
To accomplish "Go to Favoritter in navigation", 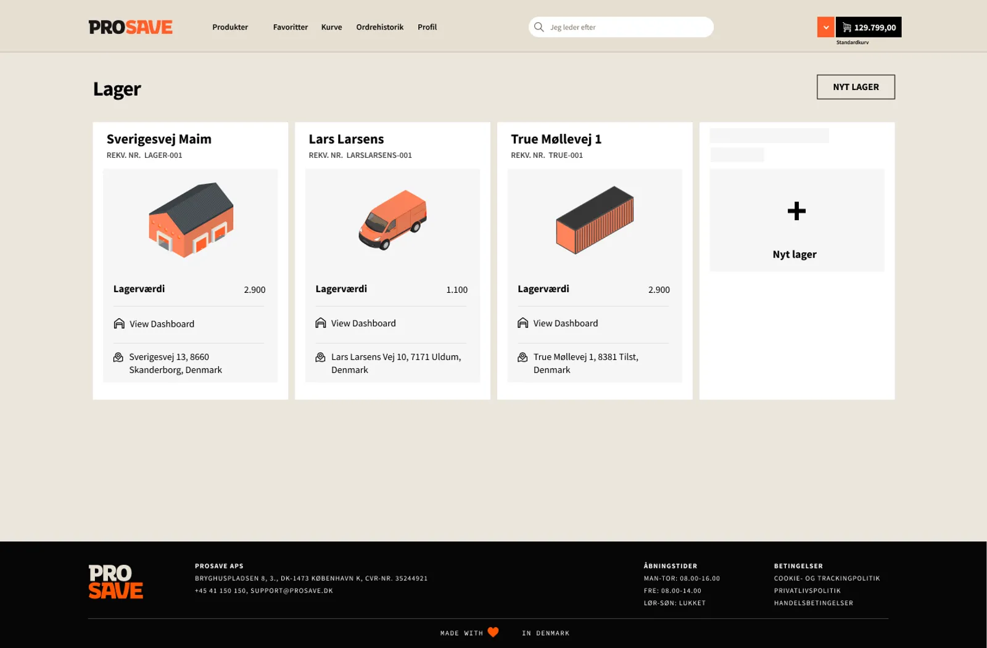I will [x=291, y=27].
